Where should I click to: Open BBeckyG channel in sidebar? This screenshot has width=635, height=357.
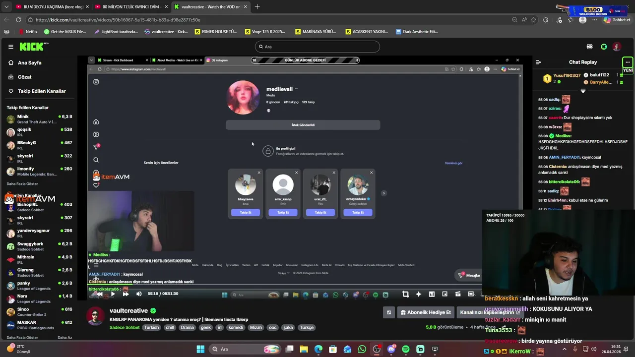(39, 145)
